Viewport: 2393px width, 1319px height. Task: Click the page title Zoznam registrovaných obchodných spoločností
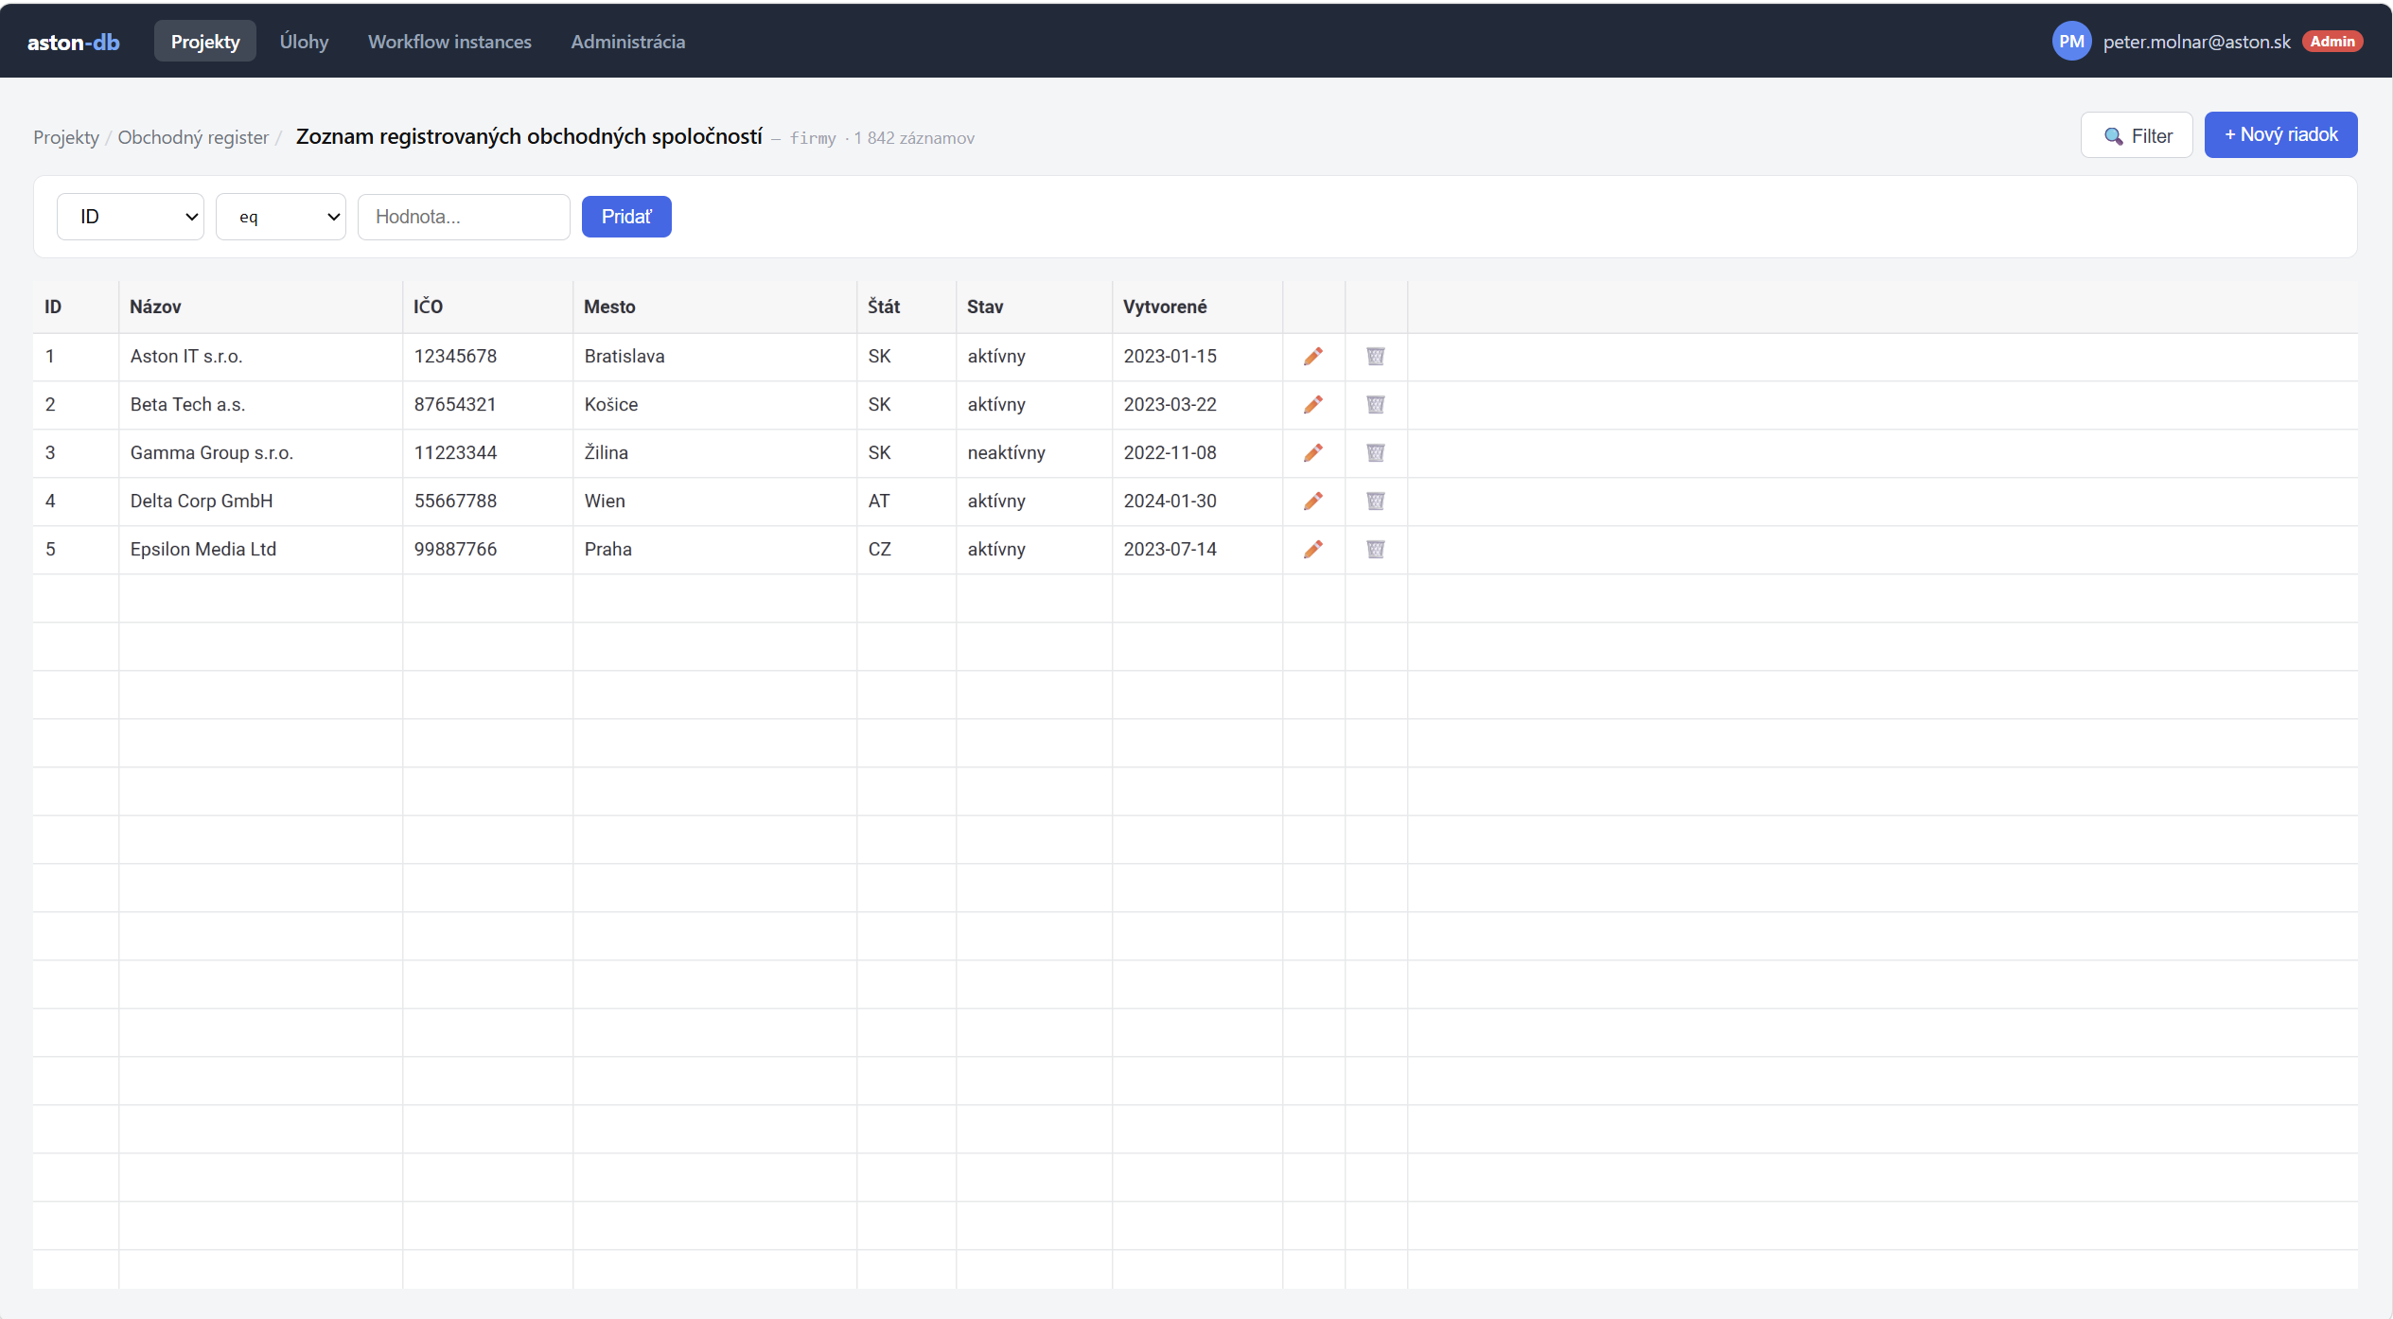point(529,136)
